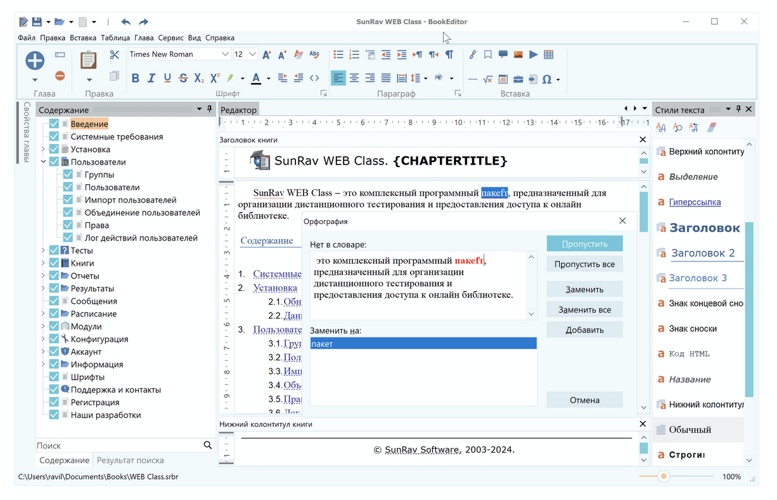777x500 pixels.
Task: Click the spell check Abc icon
Action: click(314, 54)
